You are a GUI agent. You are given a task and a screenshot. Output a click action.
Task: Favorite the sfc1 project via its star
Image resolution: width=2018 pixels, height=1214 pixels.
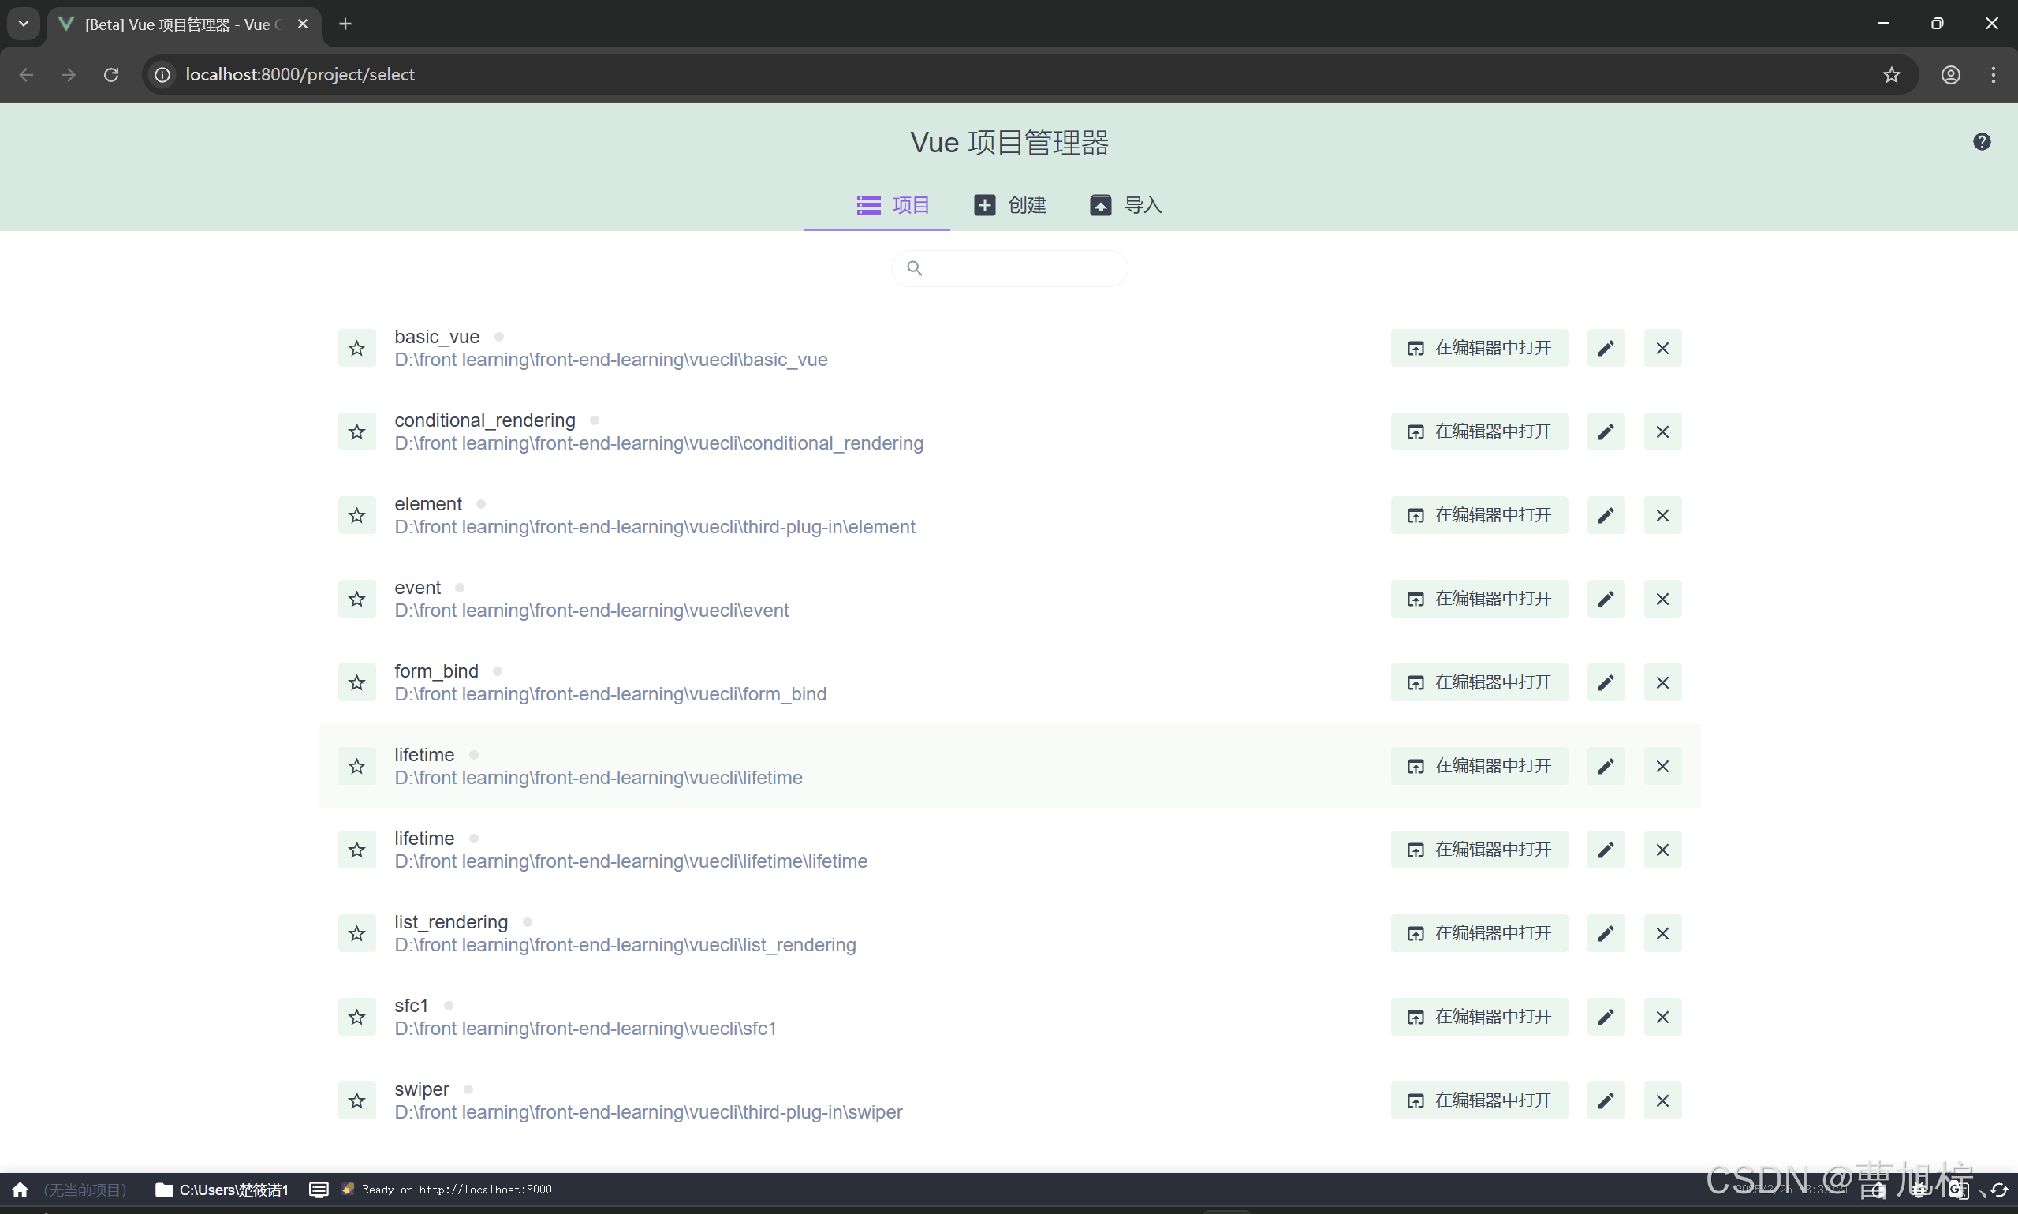click(356, 1016)
